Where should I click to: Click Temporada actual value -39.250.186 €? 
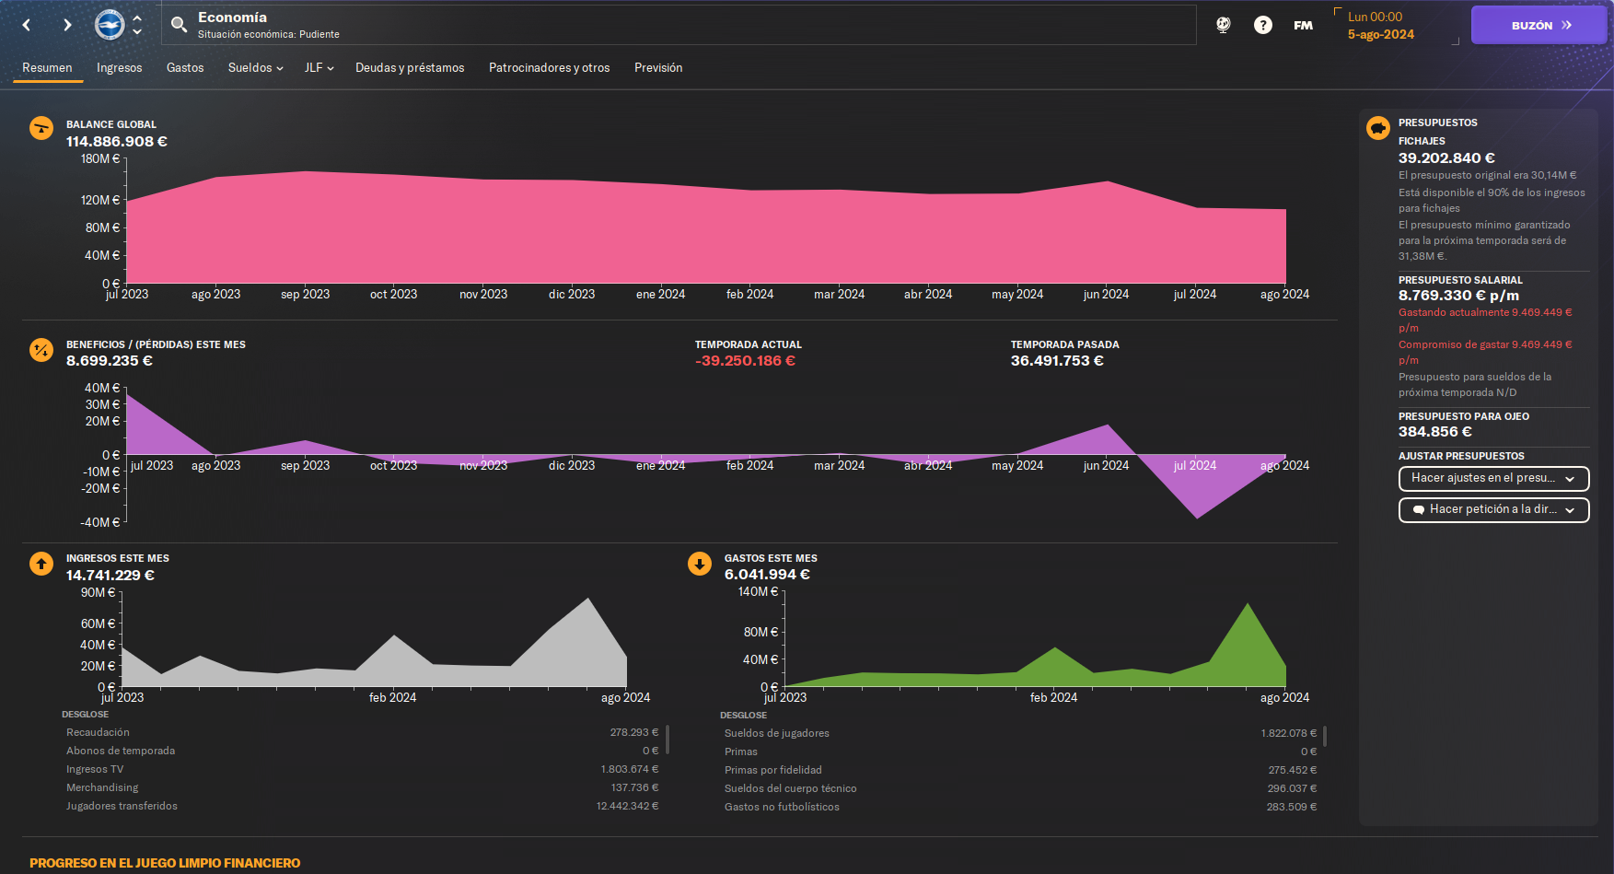click(x=745, y=360)
